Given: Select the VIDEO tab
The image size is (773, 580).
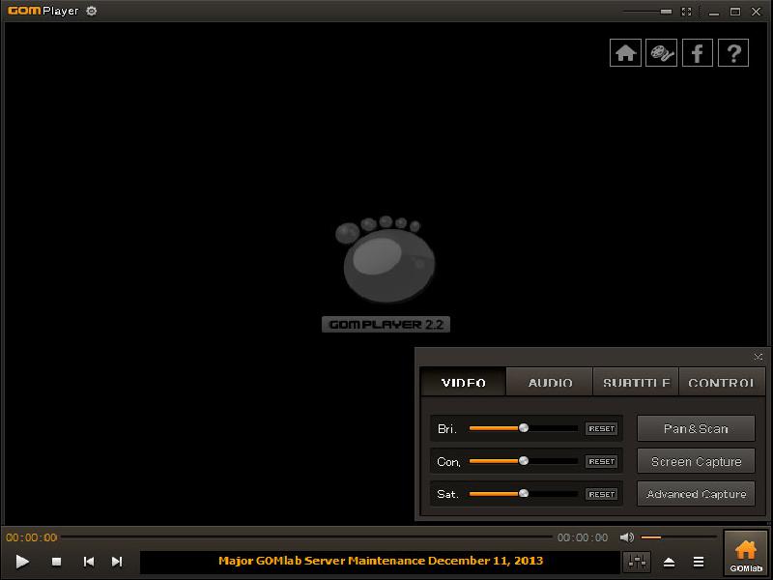Looking at the screenshot, I should [464, 382].
